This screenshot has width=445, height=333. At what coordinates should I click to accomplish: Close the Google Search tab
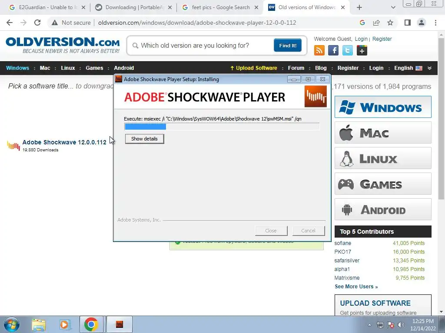point(256,8)
